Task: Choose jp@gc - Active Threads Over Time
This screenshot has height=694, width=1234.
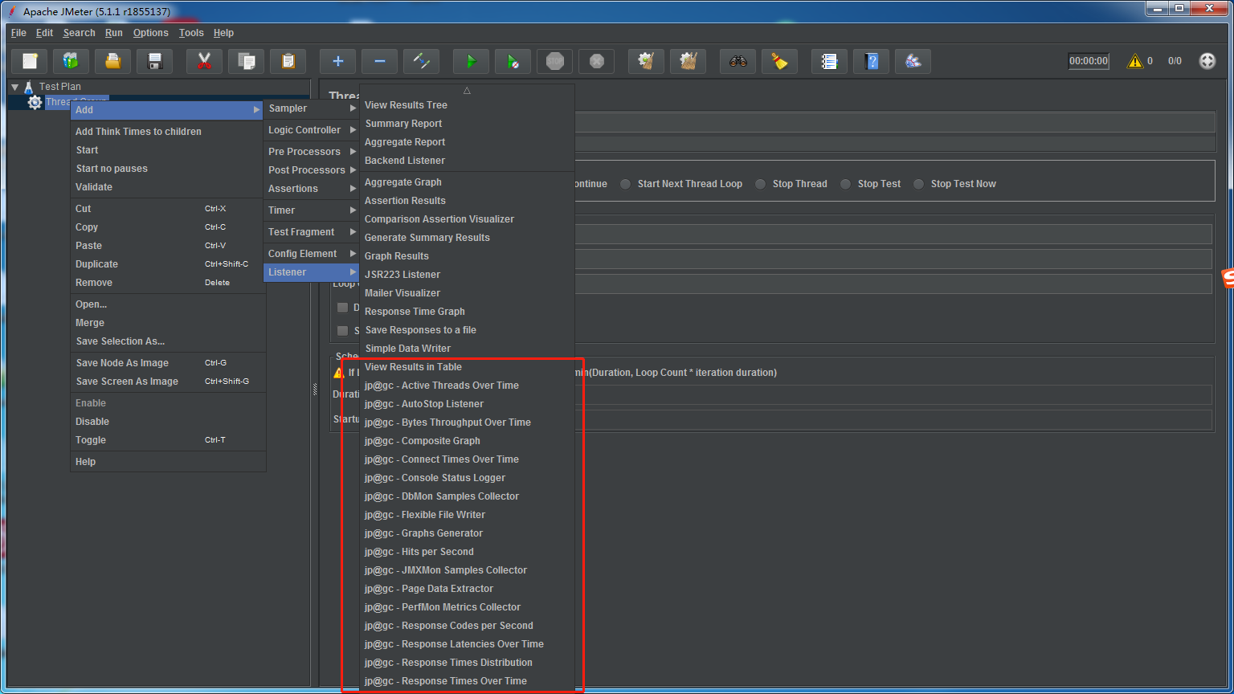Action: pos(468,386)
